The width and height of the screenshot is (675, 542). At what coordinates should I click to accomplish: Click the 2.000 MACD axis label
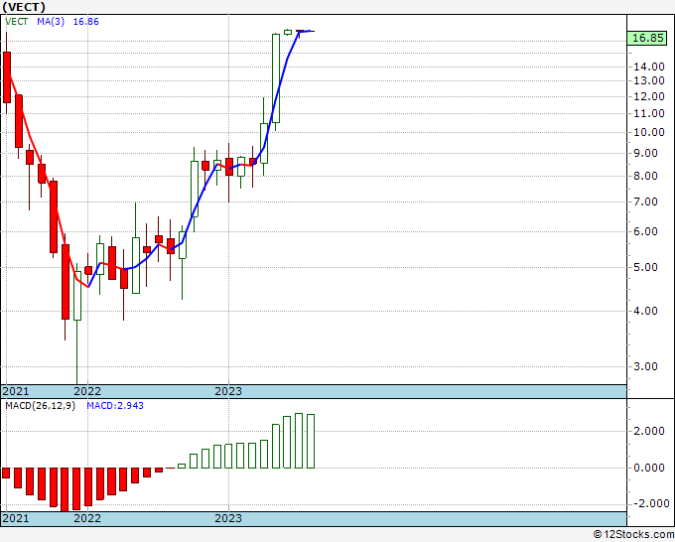pos(649,432)
